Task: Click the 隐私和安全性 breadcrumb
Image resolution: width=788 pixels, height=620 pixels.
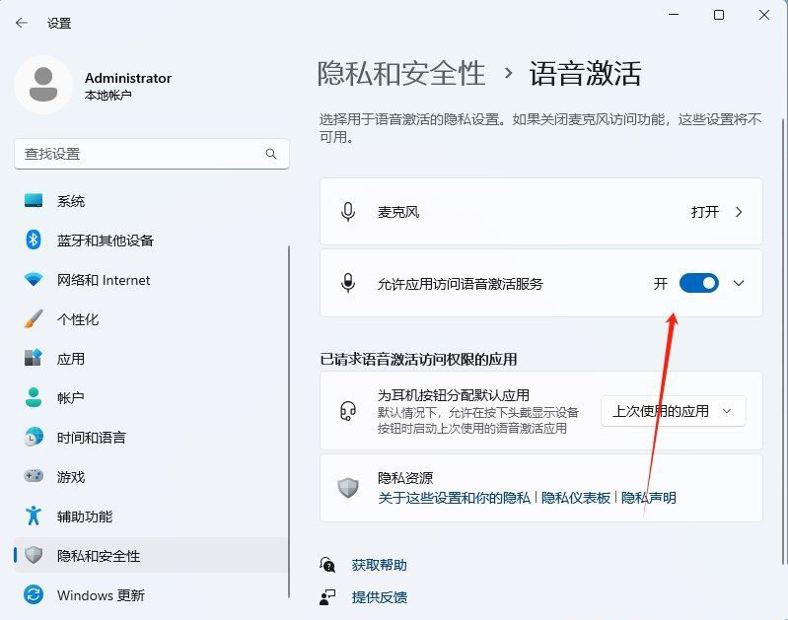Action: click(401, 73)
